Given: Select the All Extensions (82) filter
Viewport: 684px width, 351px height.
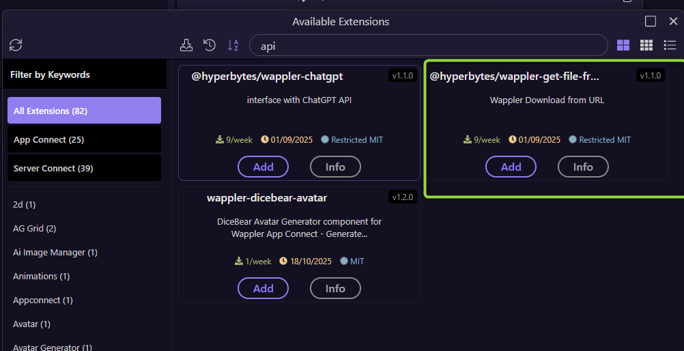Looking at the screenshot, I should 84,111.
